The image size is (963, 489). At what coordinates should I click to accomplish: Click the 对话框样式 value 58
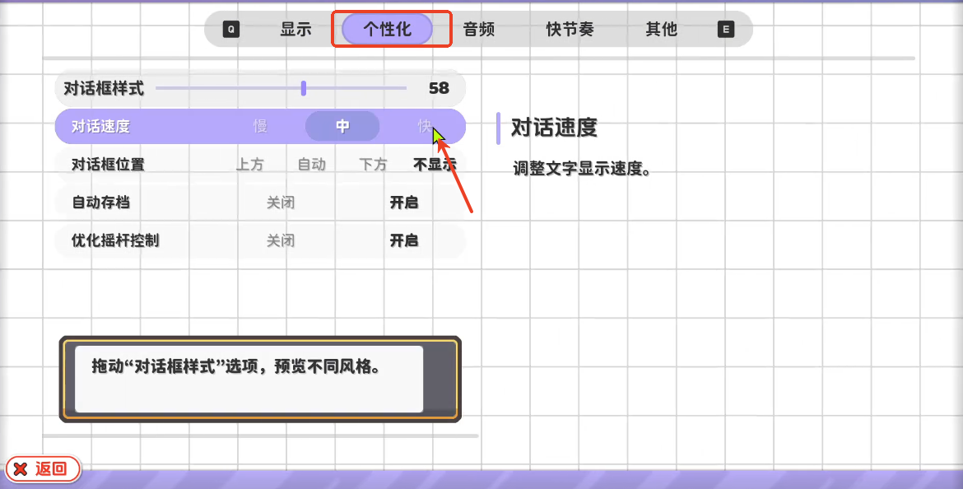[x=440, y=88]
